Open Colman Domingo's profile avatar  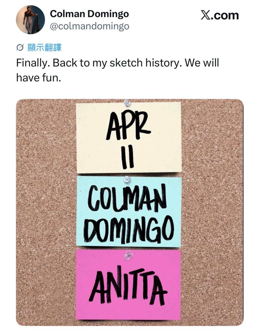coord(30,20)
